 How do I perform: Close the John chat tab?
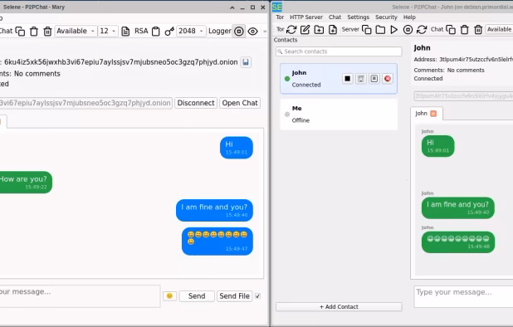pyautogui.click(x=433, y=114)
